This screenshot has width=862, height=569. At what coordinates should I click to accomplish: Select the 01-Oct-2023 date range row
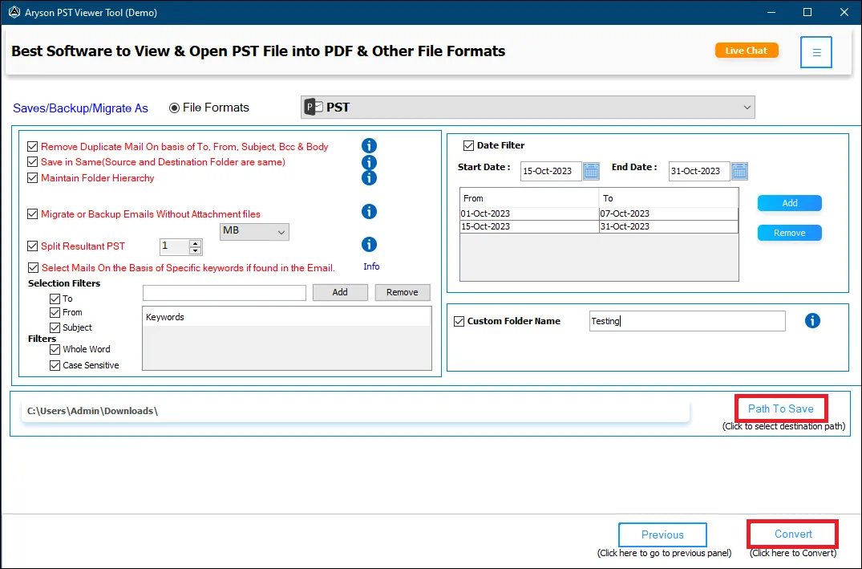coord(599,213)
